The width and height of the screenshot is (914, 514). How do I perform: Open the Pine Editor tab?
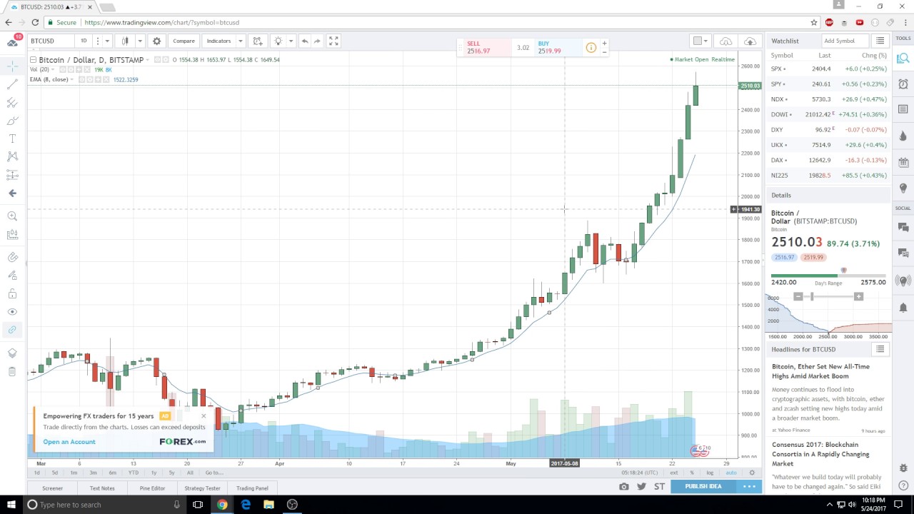coord(152,488)
